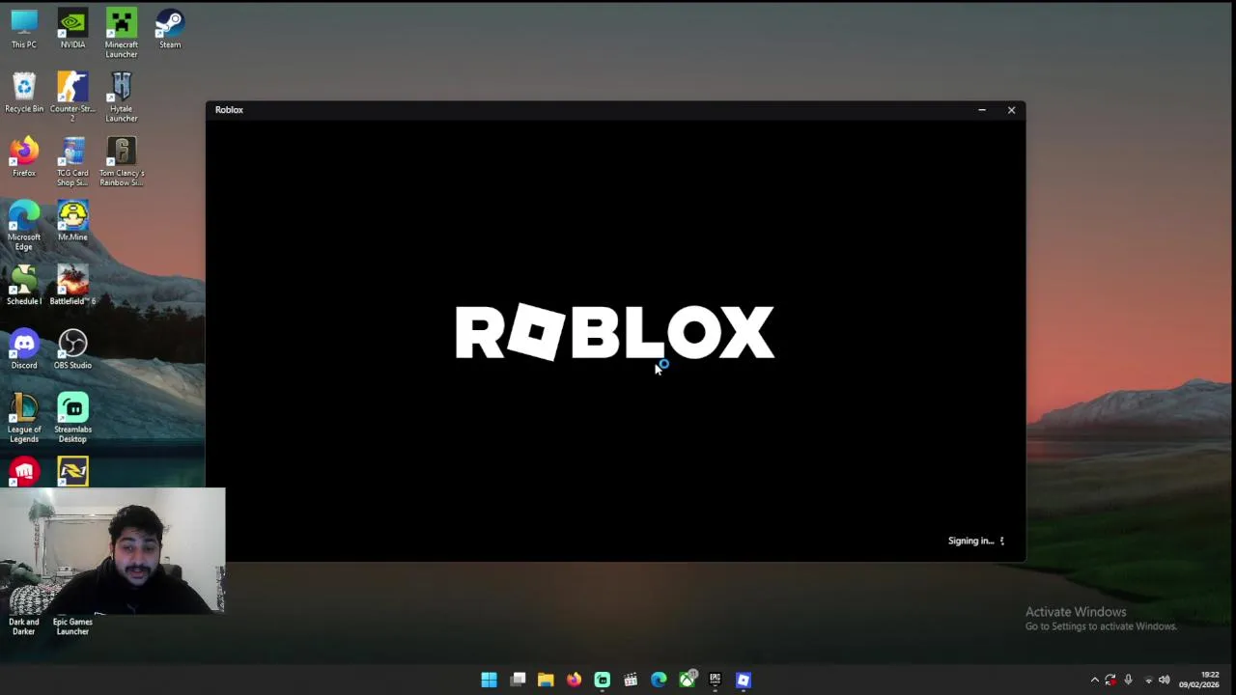Open Task View in the taskbar
The image size is (1236, 695).
coord(518,680)
